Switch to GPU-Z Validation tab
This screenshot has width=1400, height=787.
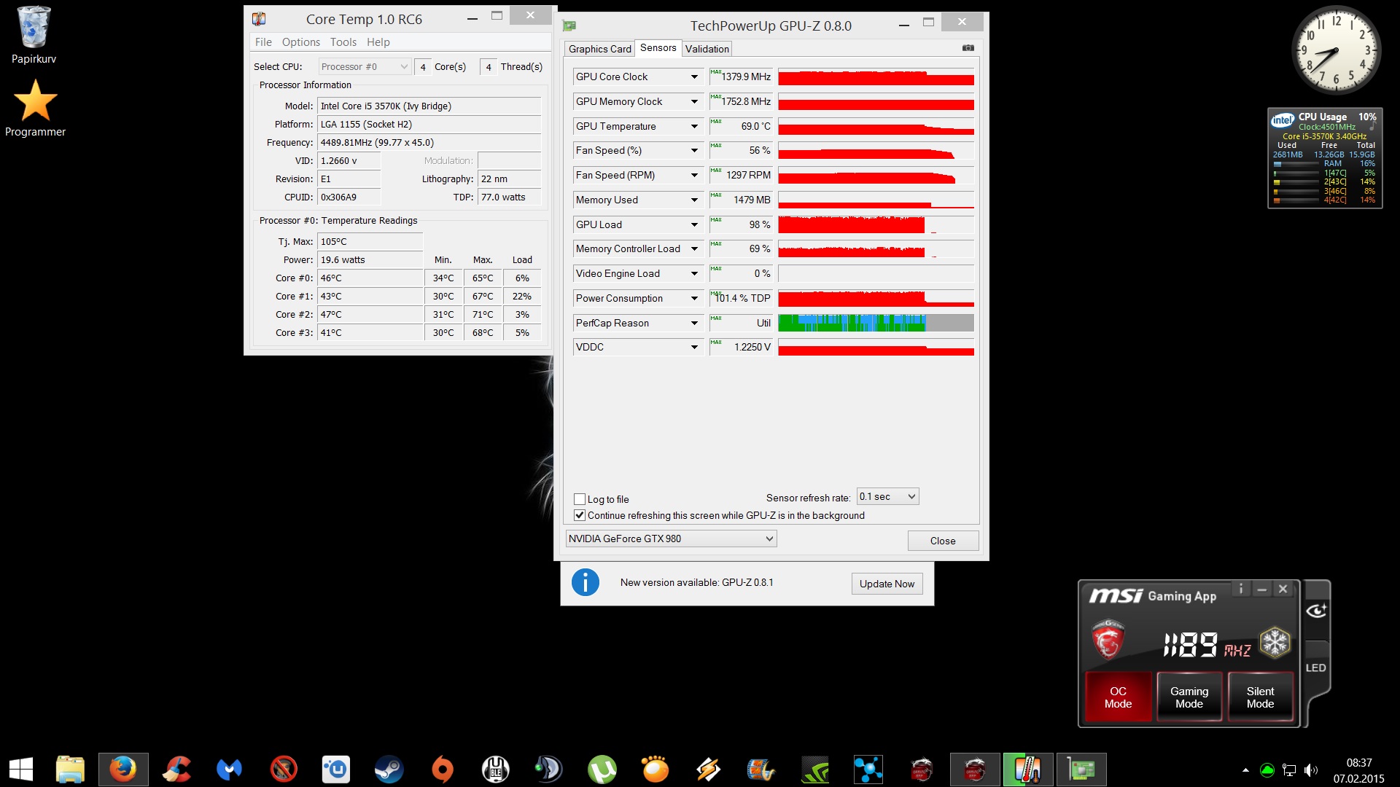[x=707, y=49]
